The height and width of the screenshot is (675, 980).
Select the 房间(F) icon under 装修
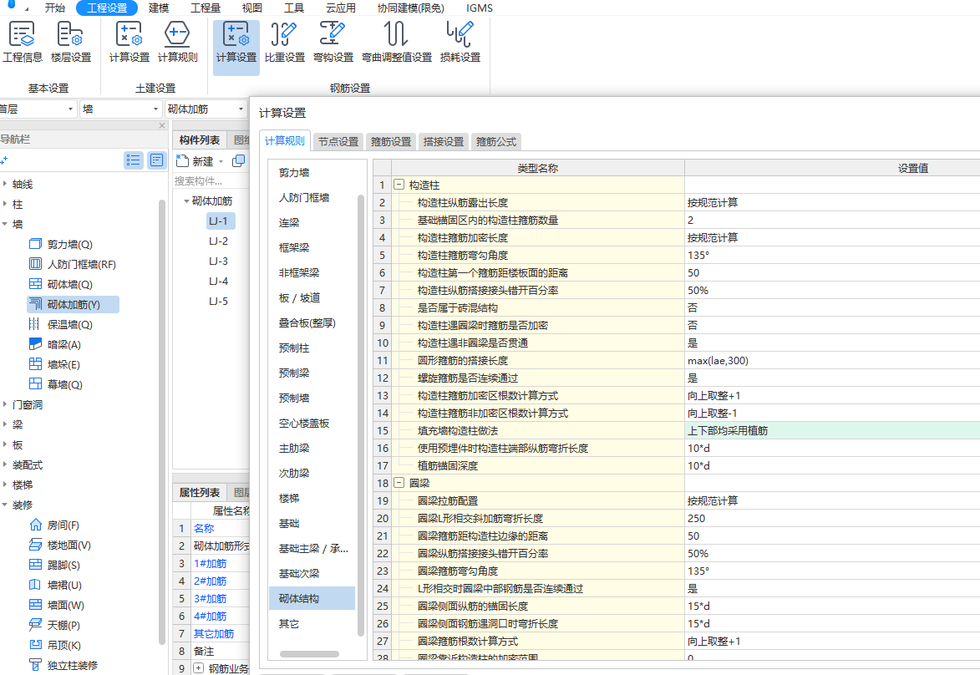coord(36,525)
